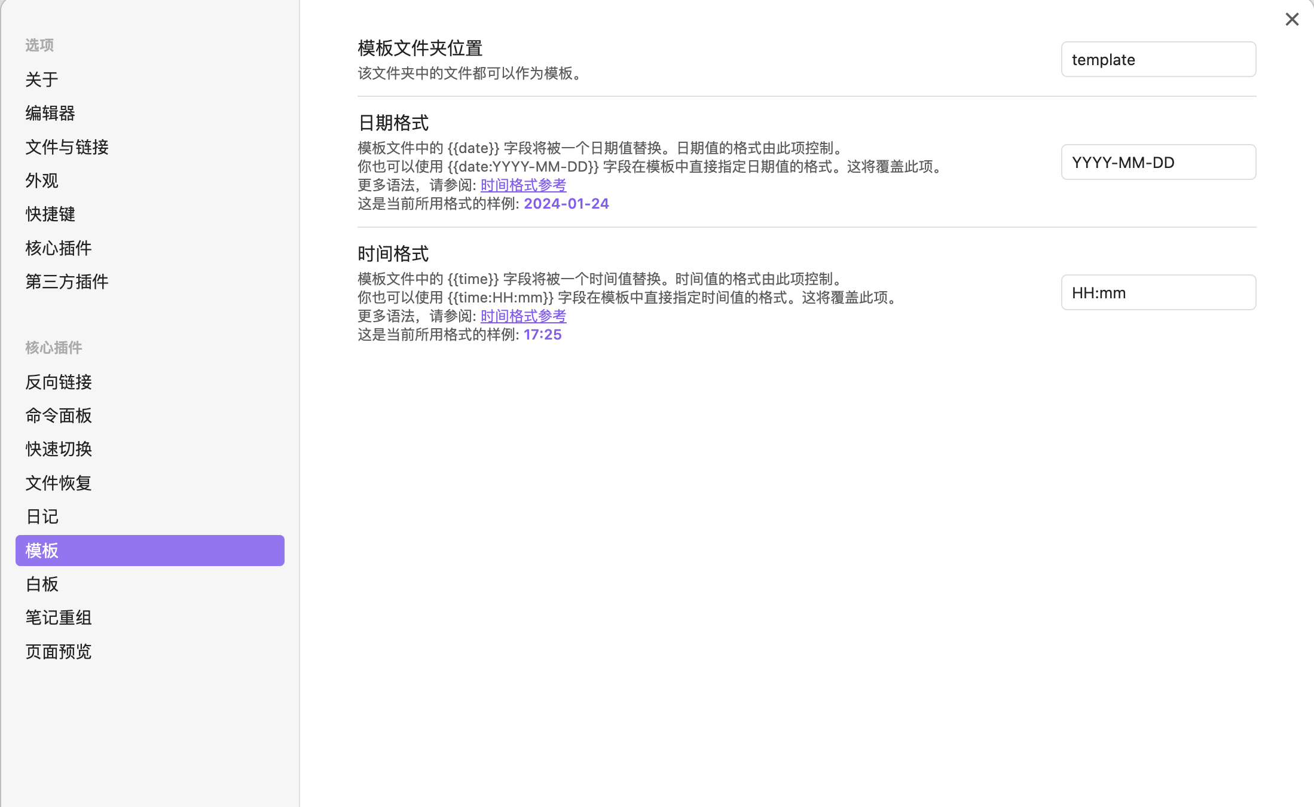Open the 快捷键 settings
The height and width of the screenshot is (807, 1314).
click(x=50, y=214)
